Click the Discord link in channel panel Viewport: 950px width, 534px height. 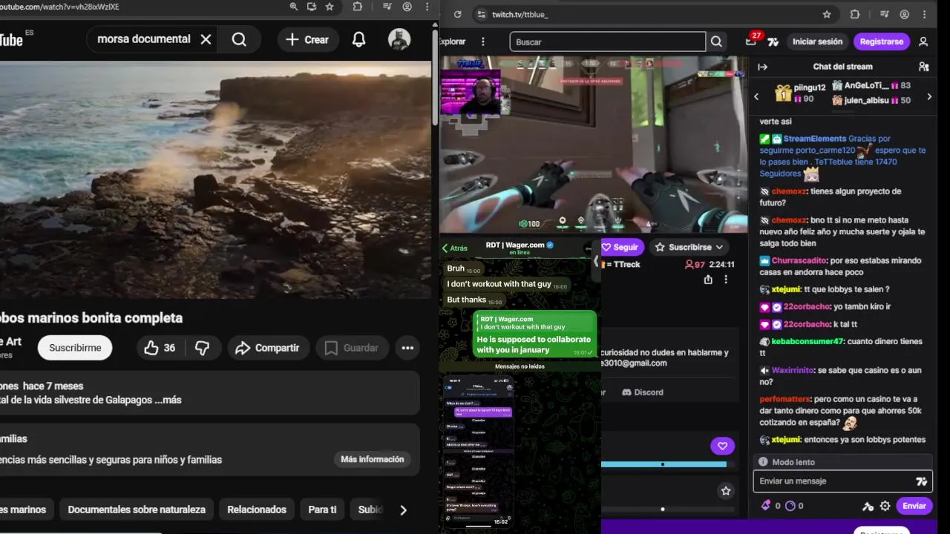coord(643,392)
